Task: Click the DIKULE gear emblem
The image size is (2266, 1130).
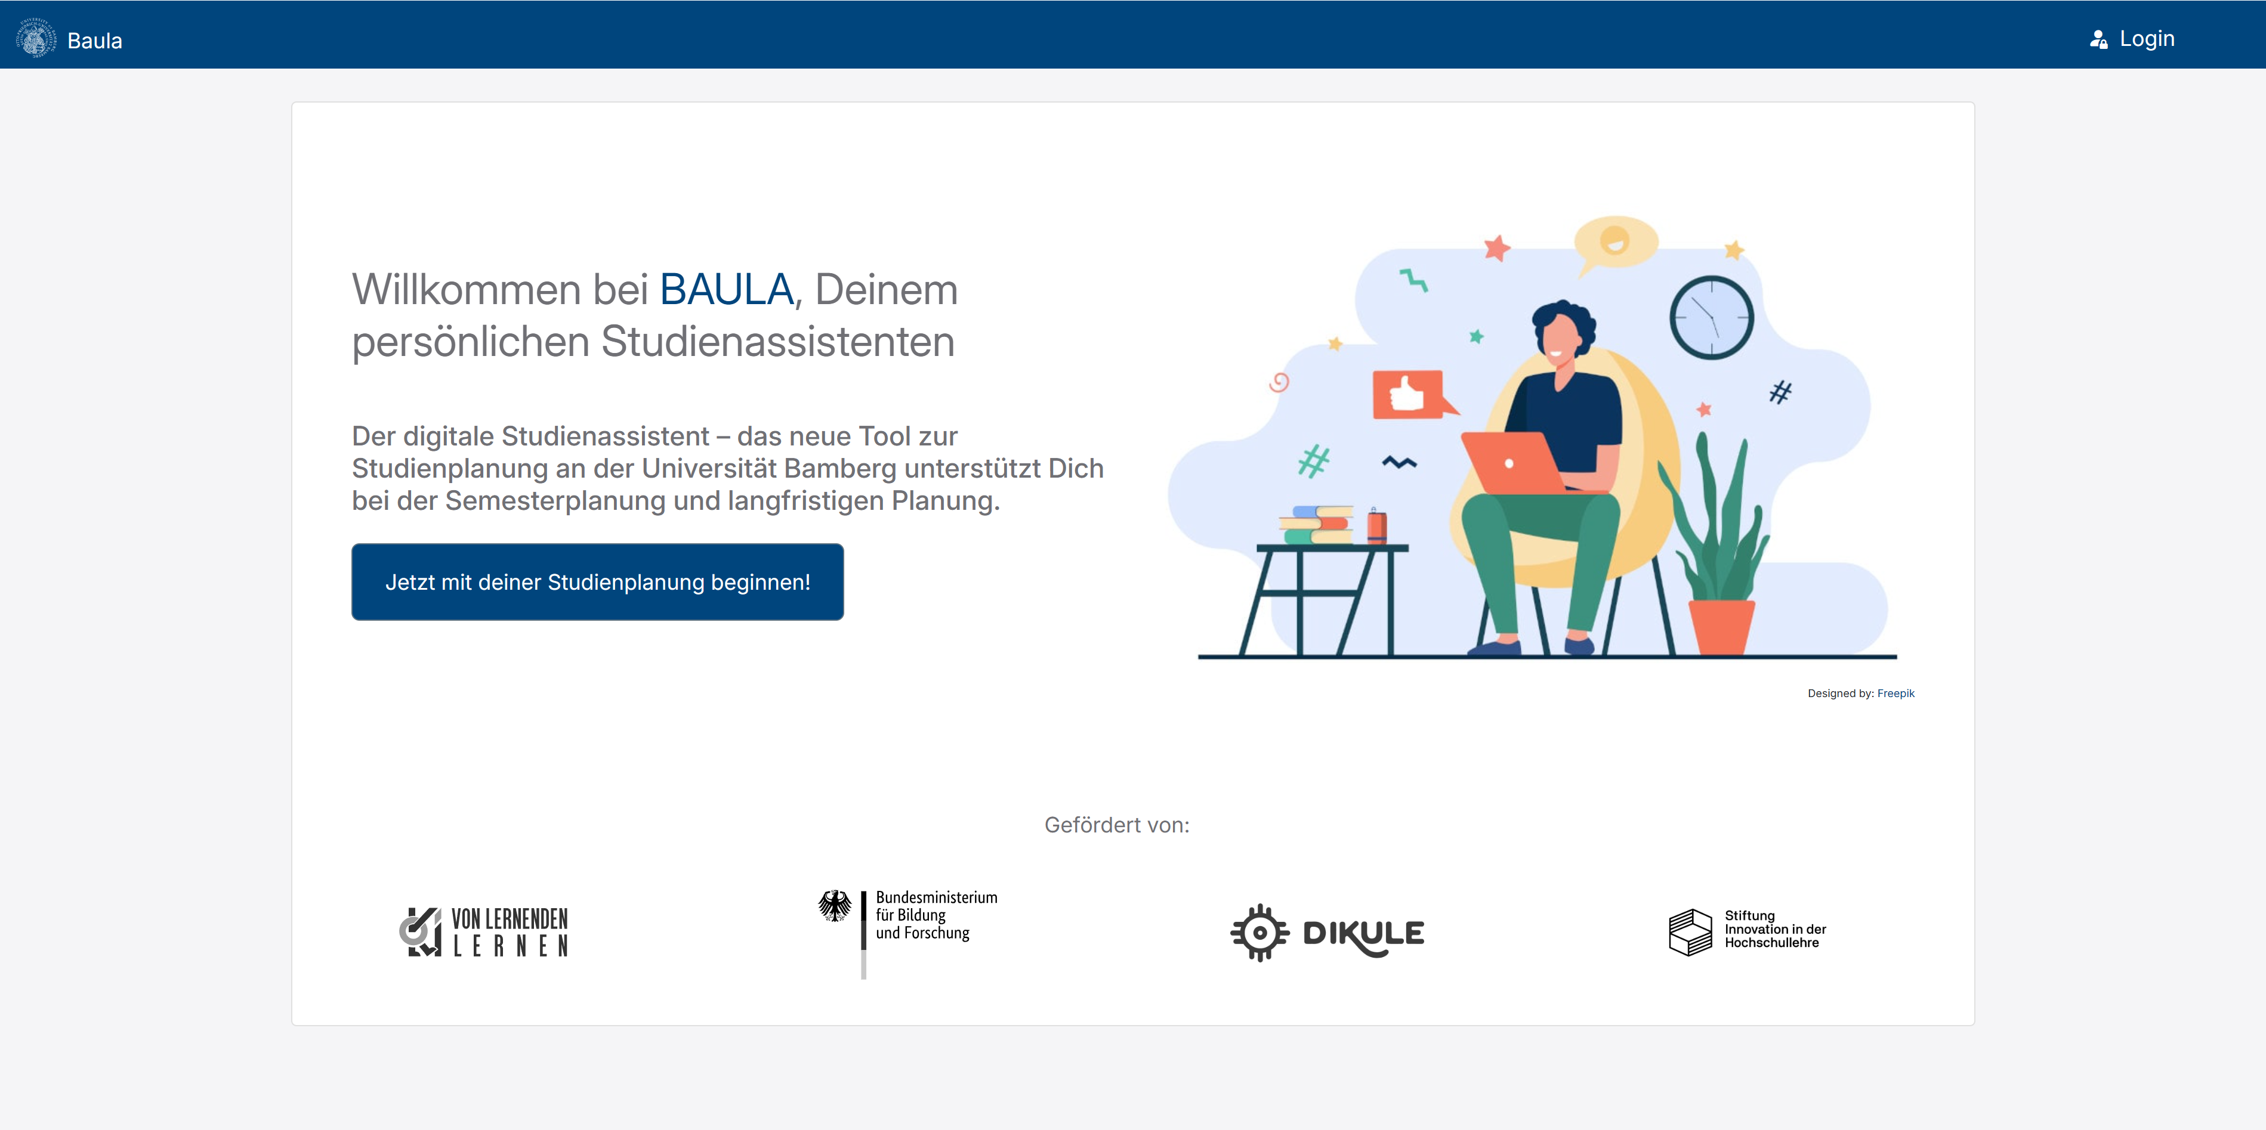Action: pos(1259,932)
